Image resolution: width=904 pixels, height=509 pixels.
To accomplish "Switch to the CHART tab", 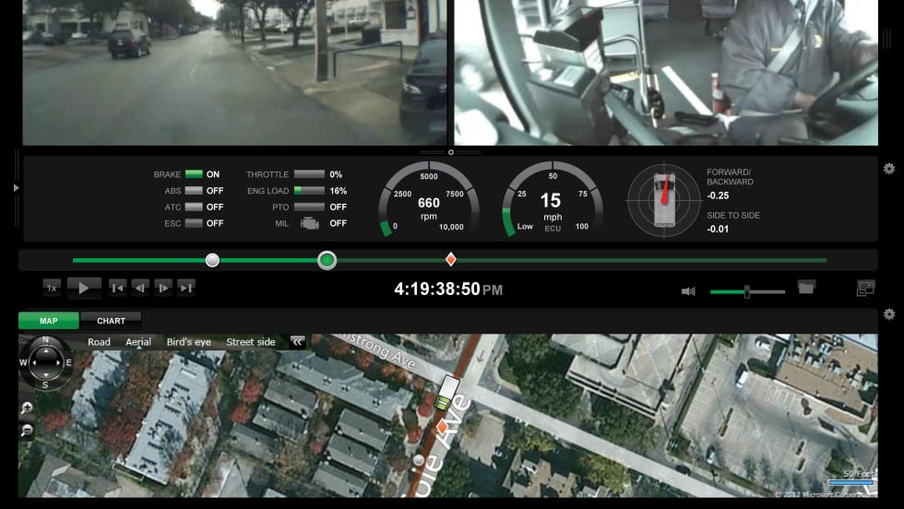I will point(111,321).
